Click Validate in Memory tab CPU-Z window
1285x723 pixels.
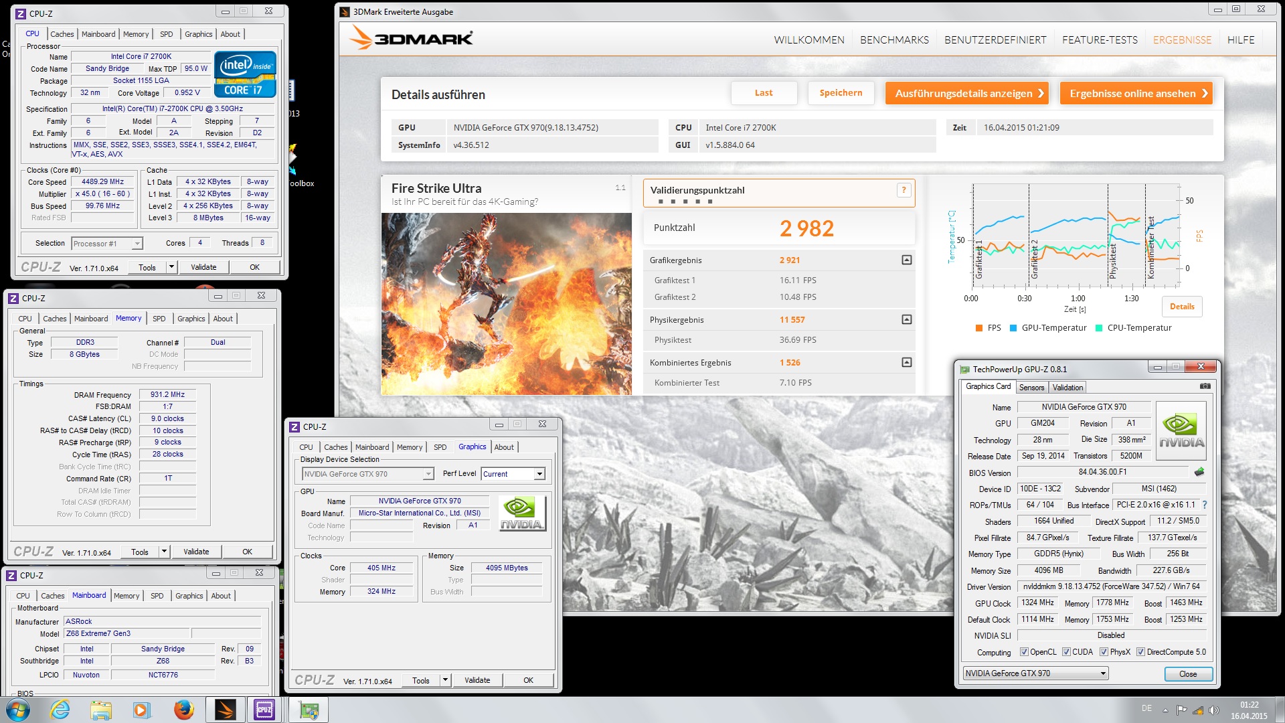coord(196,552)
